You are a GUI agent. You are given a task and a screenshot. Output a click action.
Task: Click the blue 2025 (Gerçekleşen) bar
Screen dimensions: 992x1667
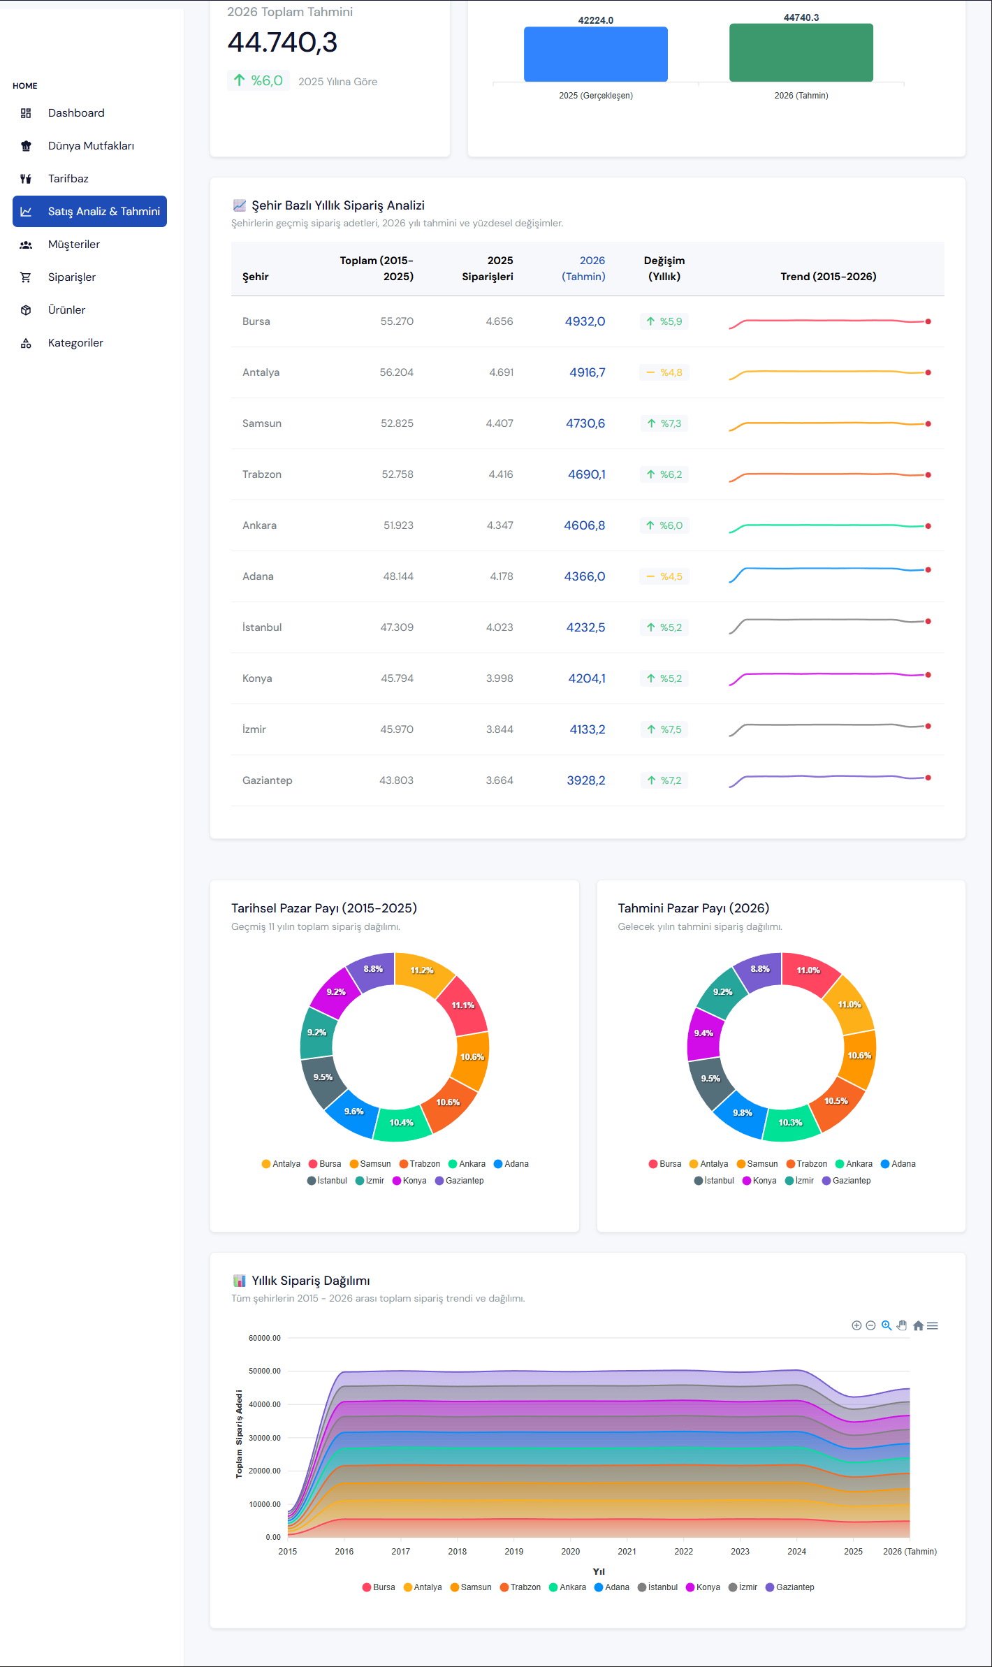coord(596,54)
